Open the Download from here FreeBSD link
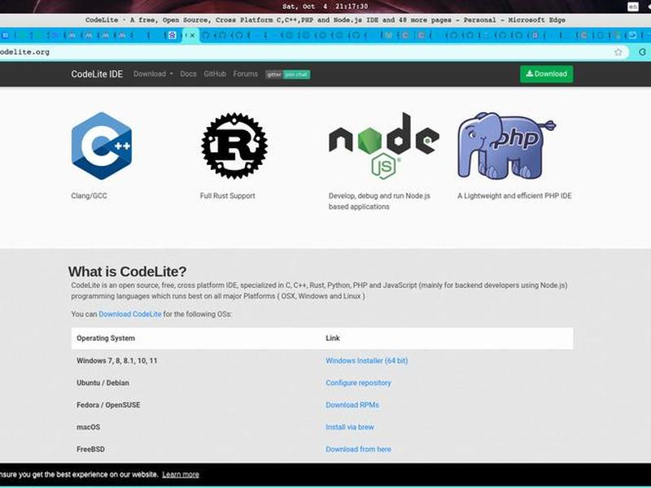651x488 pixels. tap(358, 449)
